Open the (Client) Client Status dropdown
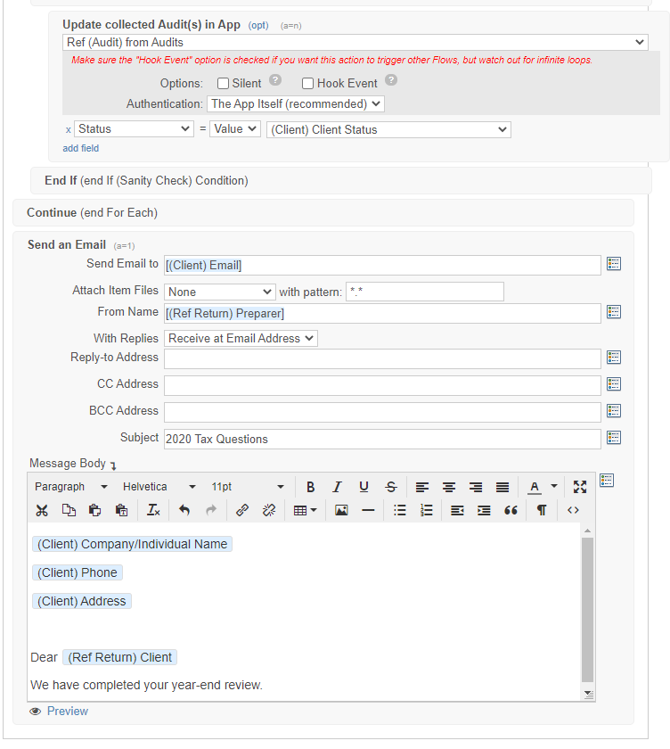The width and height of the screenshot is (670, 749). coord(388,130)
